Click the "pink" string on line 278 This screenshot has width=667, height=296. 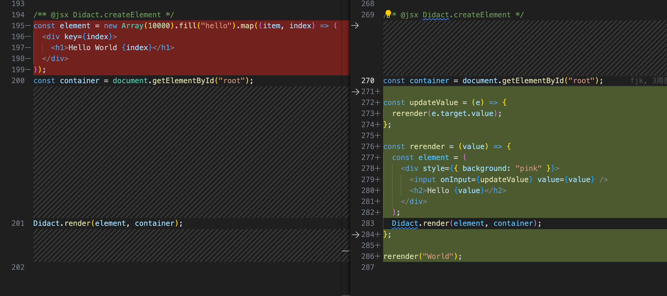528,168
